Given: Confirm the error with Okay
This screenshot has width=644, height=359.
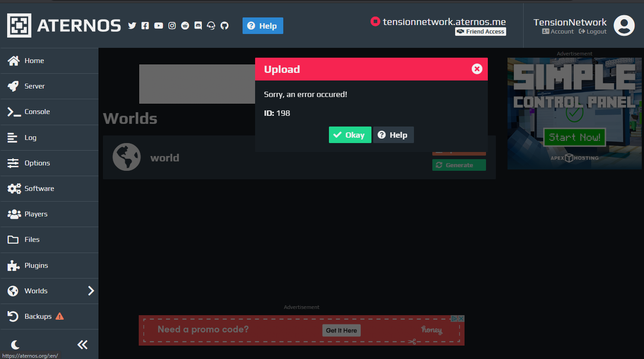Looking at the screenshot, I should point(350,135).
